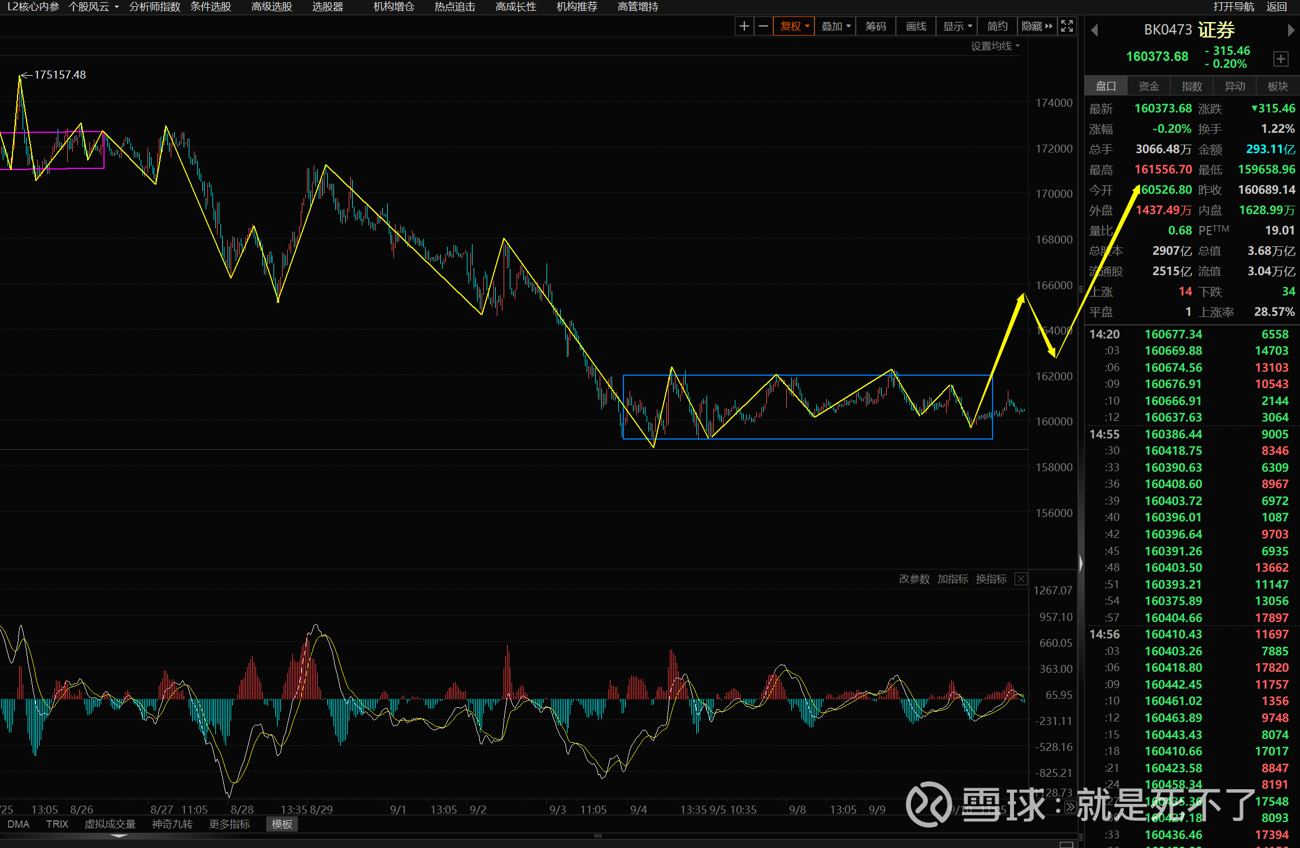Go to next sector with right arrow
Screen dimensions: 1300x848
click(x=1290, y=31)
